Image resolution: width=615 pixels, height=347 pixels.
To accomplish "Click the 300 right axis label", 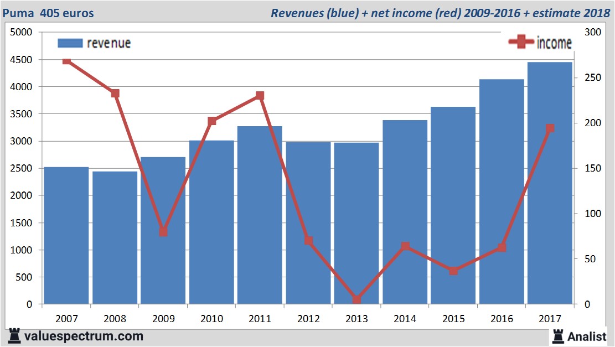I will 592,32.
